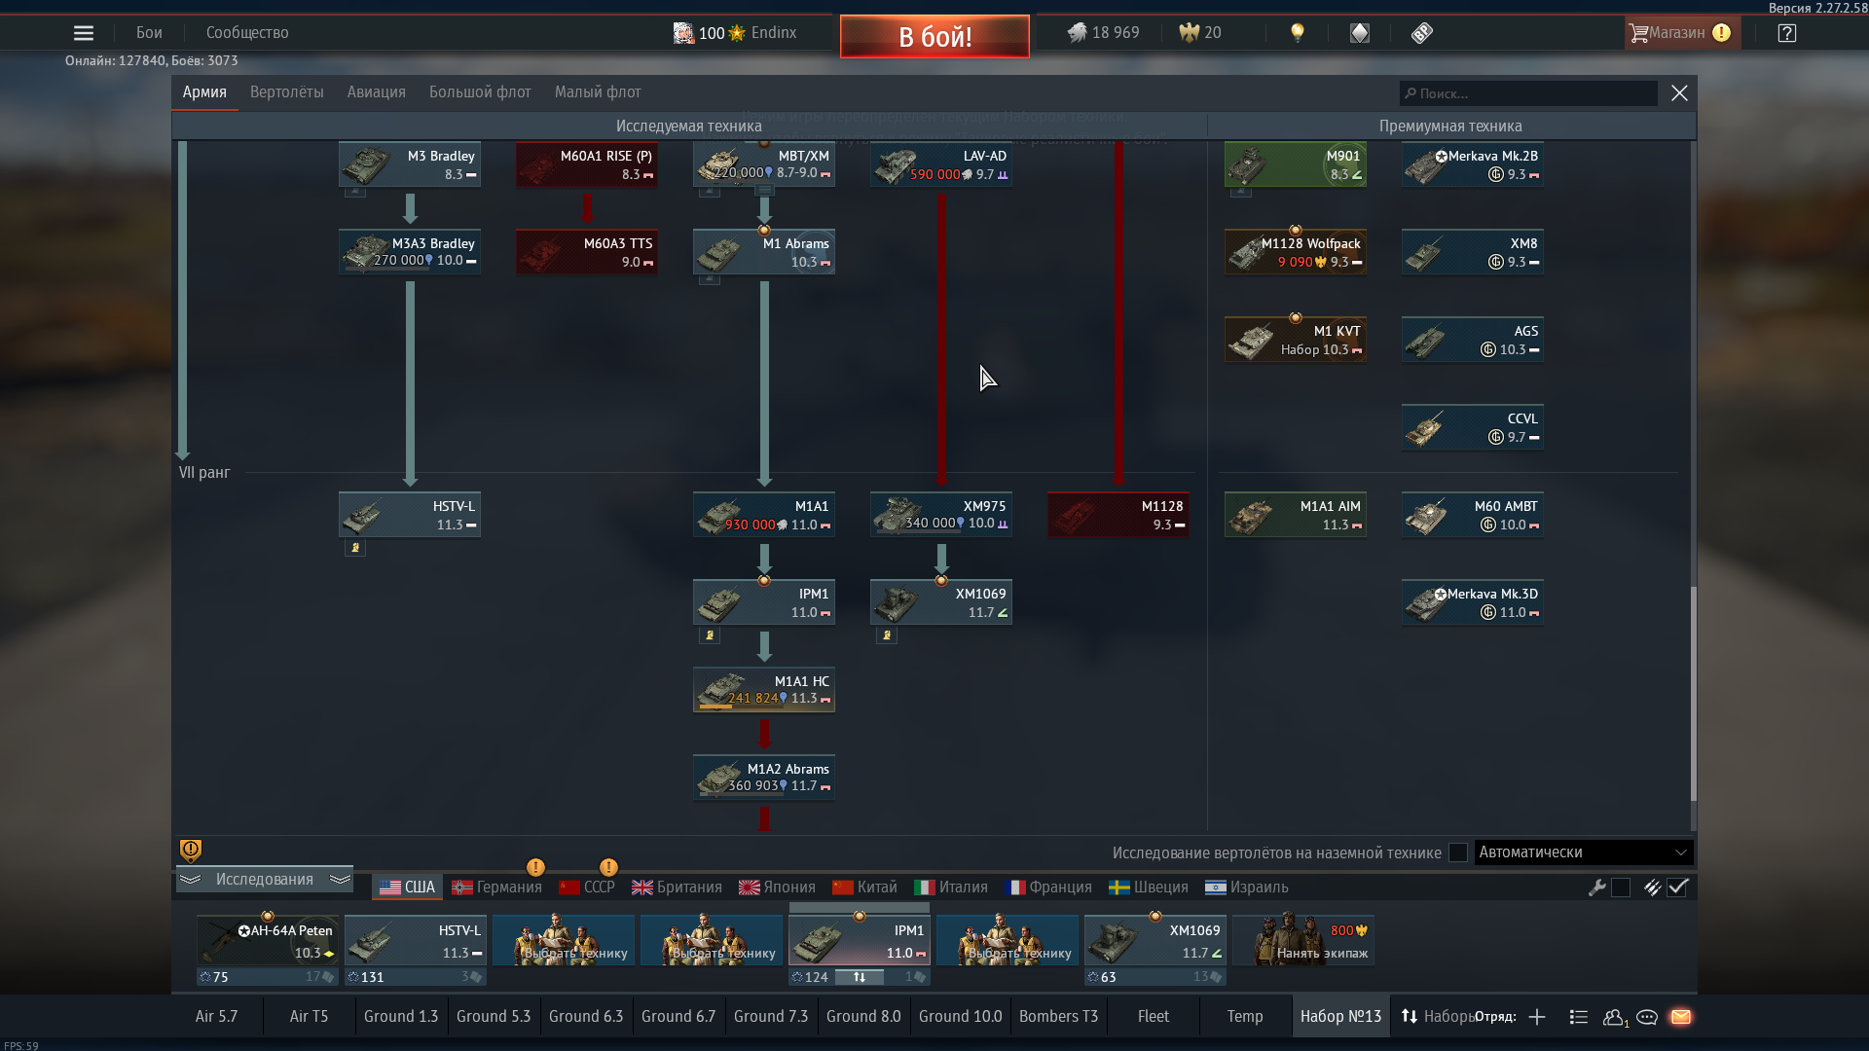The width and height of the screenshot is (1869, 1051).
Task: Select the M1 Abrams vehicle card
Action: coord(764,252)
